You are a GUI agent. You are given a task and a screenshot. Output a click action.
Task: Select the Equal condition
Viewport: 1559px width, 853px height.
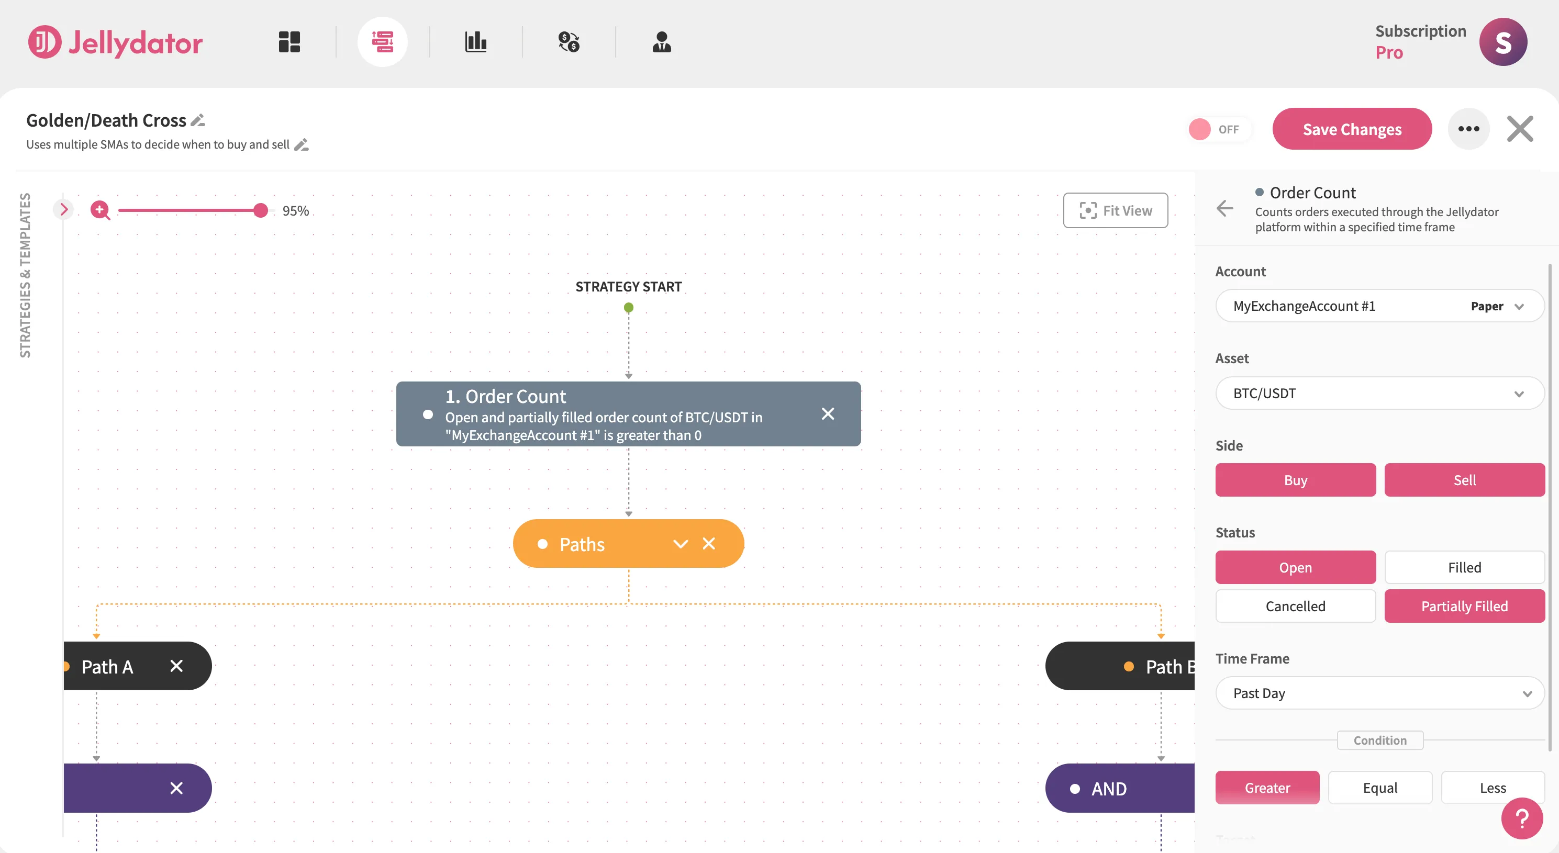1380,788
